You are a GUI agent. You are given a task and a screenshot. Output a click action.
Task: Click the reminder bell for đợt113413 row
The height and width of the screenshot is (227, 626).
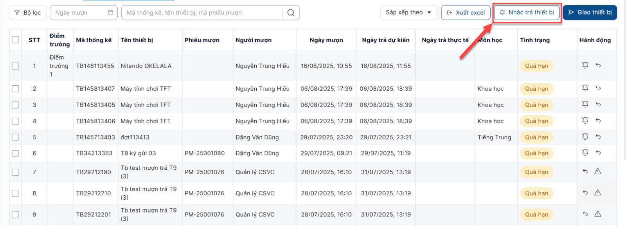point(585,137)
